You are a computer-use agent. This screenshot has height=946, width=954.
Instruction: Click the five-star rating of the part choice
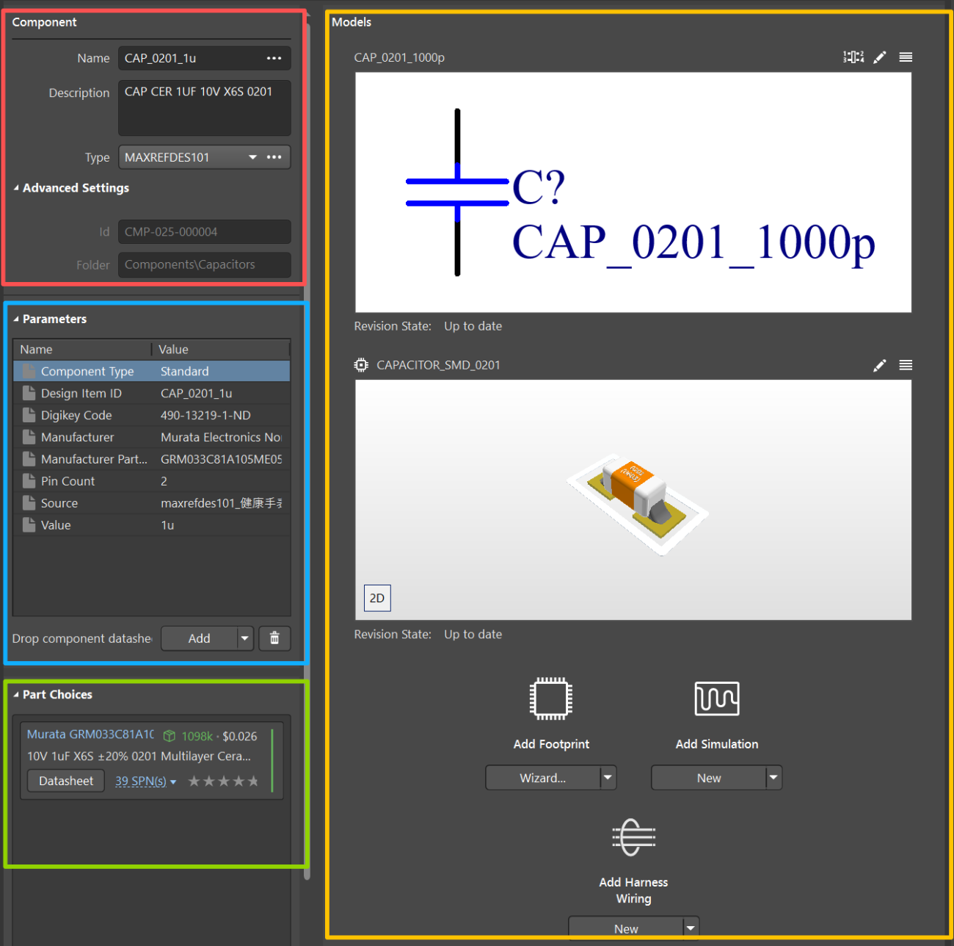[223, 781]
